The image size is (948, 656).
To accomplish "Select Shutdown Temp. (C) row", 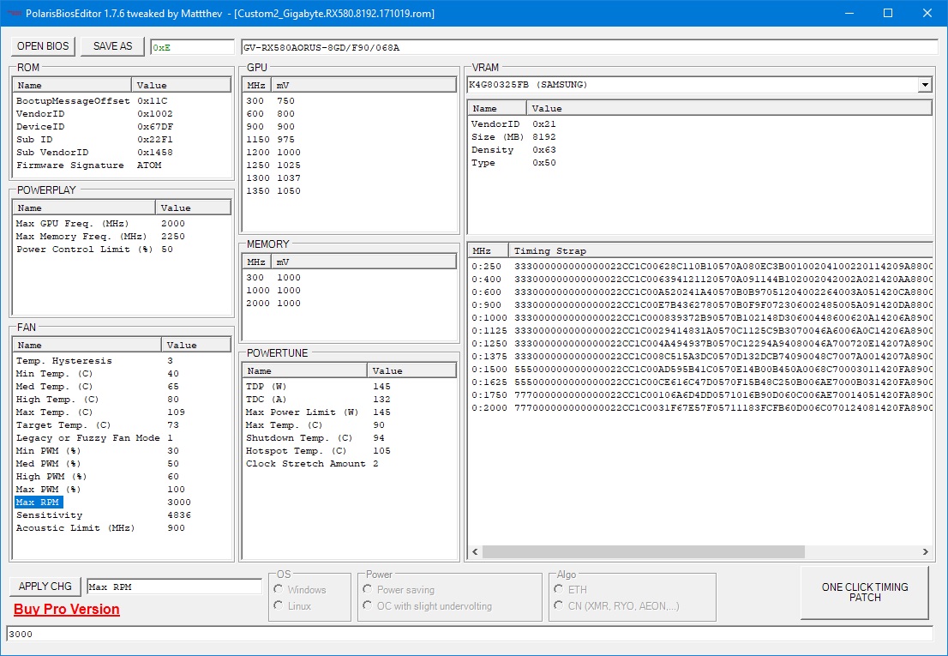I will click(349, 437).
